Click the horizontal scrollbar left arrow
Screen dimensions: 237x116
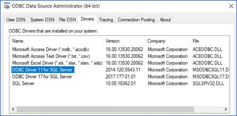13,109
